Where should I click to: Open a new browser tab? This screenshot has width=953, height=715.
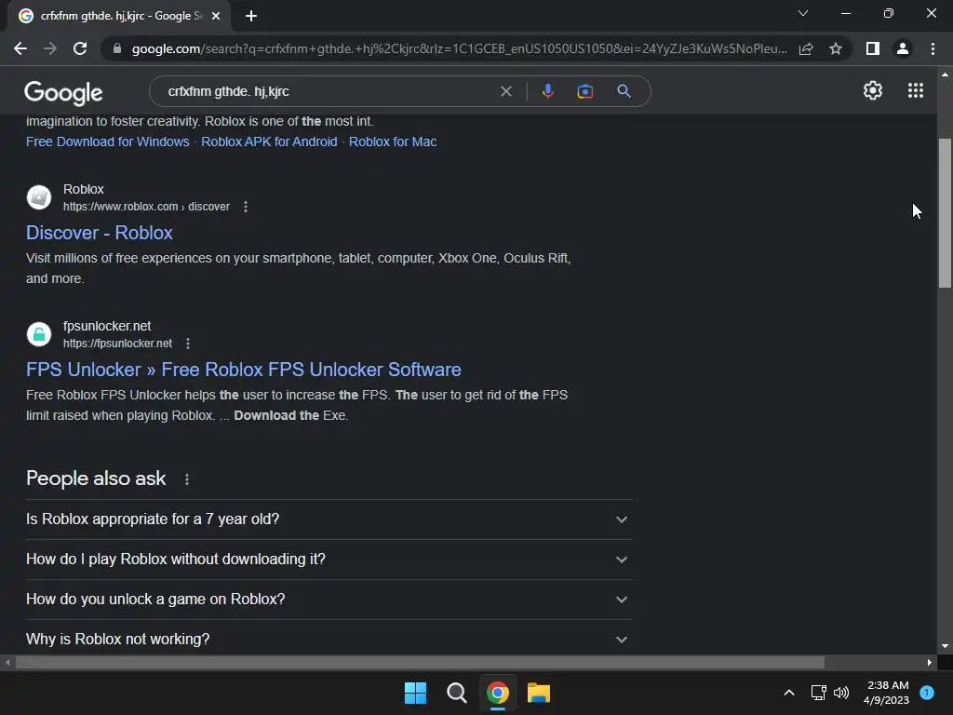point(251,16)
